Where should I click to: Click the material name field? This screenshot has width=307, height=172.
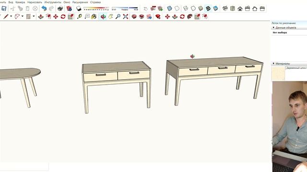click(x=296, y=68)
